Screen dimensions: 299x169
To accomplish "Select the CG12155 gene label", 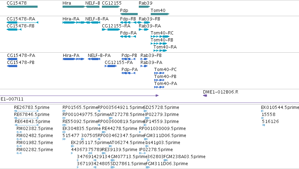I will click(x=111, y=3).
